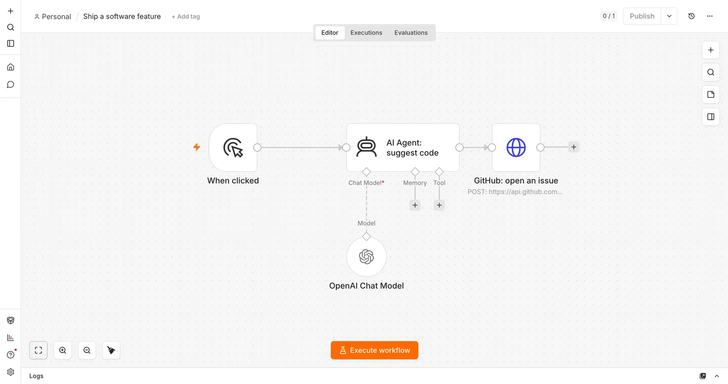Viewport: 728px width, 384px height.
Task: Add a Tool sub-node with plus
Action: click(x=439, y=205)
